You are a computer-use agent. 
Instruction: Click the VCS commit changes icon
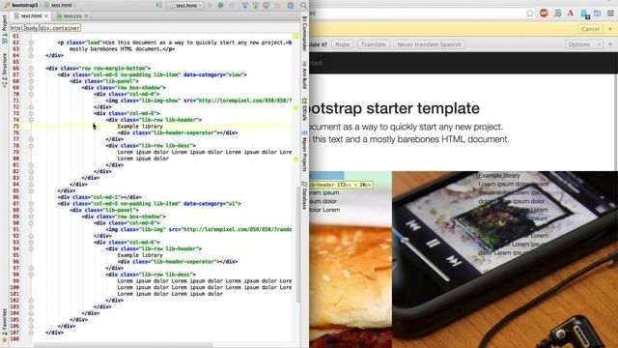click(x=256, y=5)
